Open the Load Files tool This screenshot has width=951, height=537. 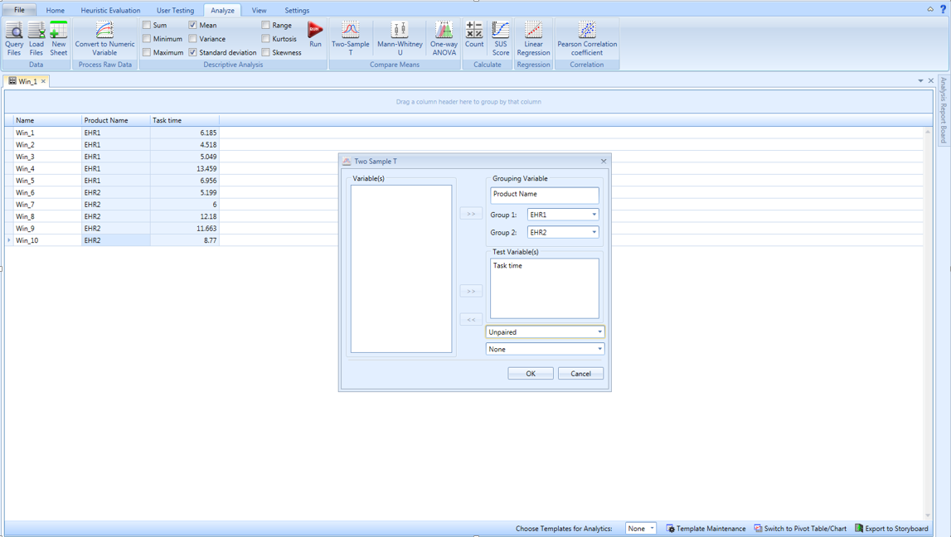pos(36,38)
